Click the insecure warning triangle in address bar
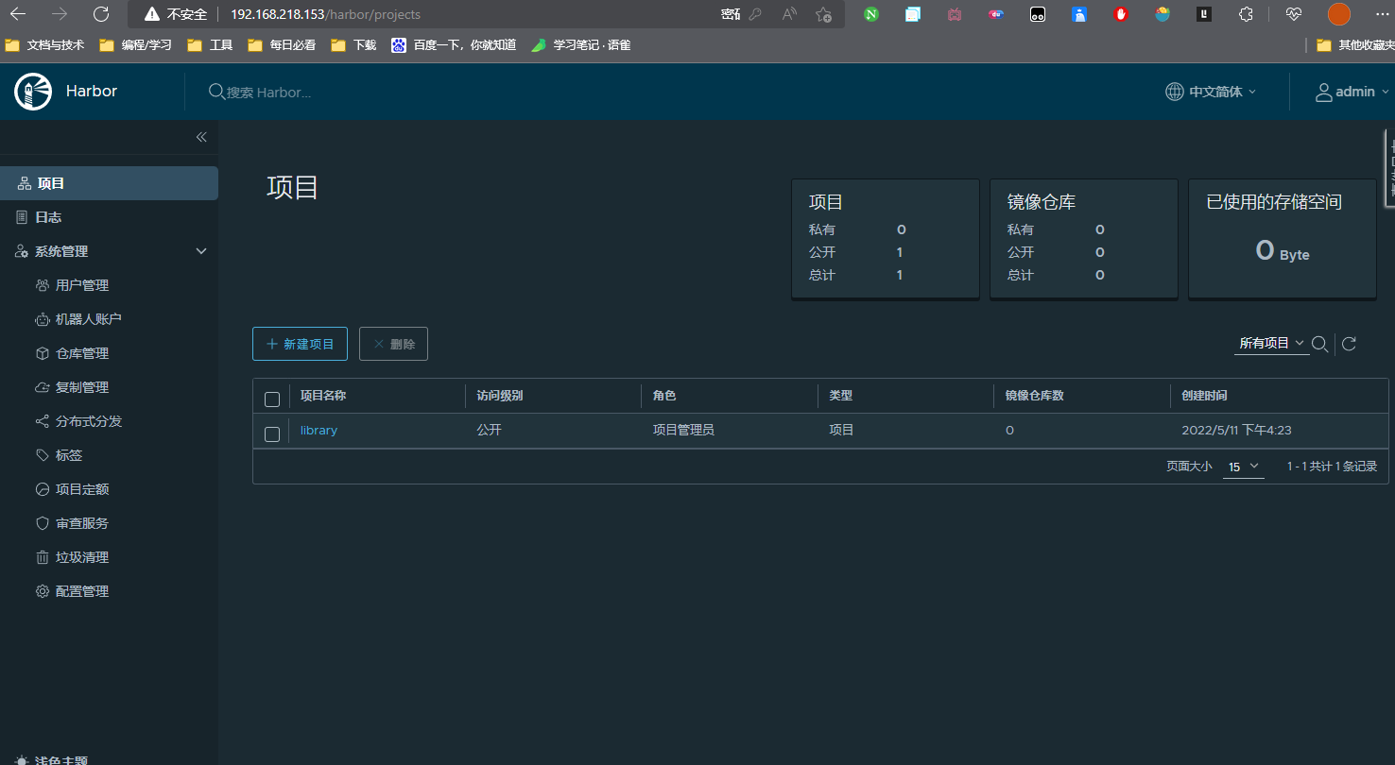 [151, 14]
